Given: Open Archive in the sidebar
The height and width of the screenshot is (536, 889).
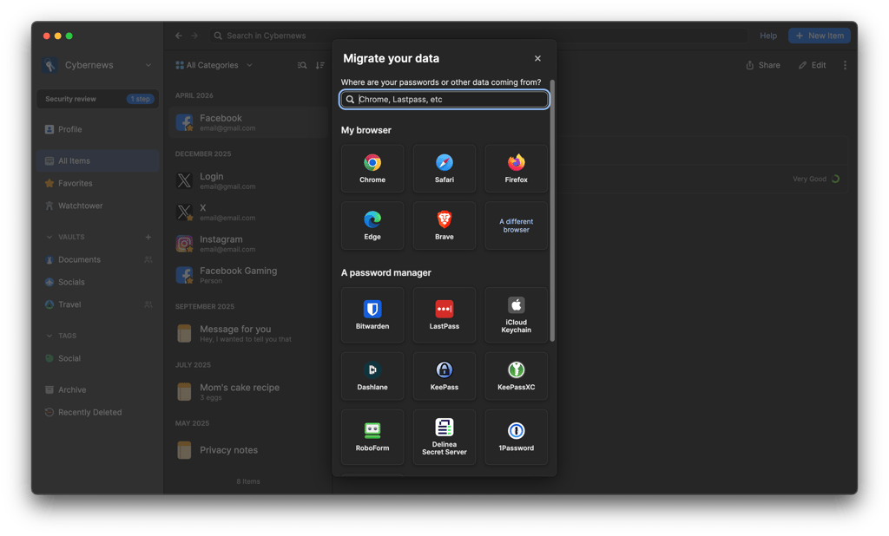Looking at the screenshot, I should click(97, 389).
